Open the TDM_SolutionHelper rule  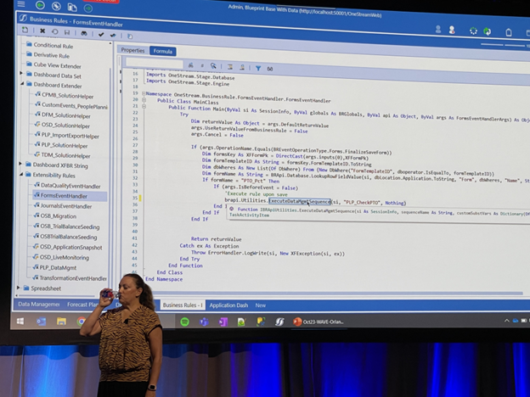65,155
